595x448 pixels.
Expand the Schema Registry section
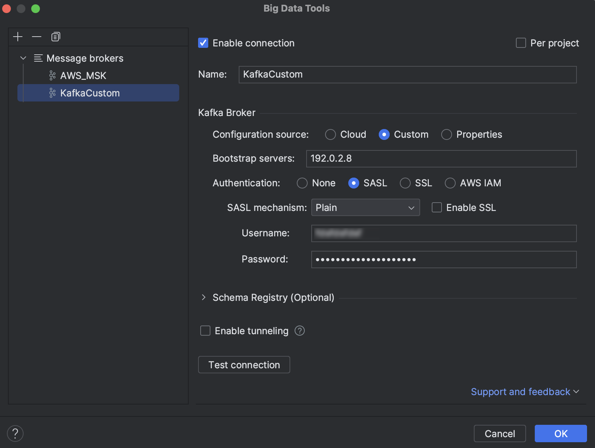204,297
